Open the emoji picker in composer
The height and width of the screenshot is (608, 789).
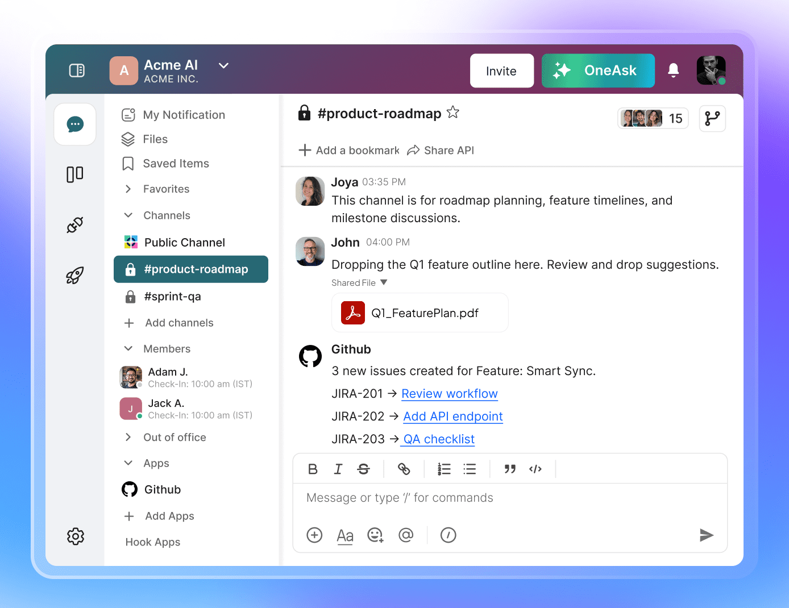tap(375, 535)
